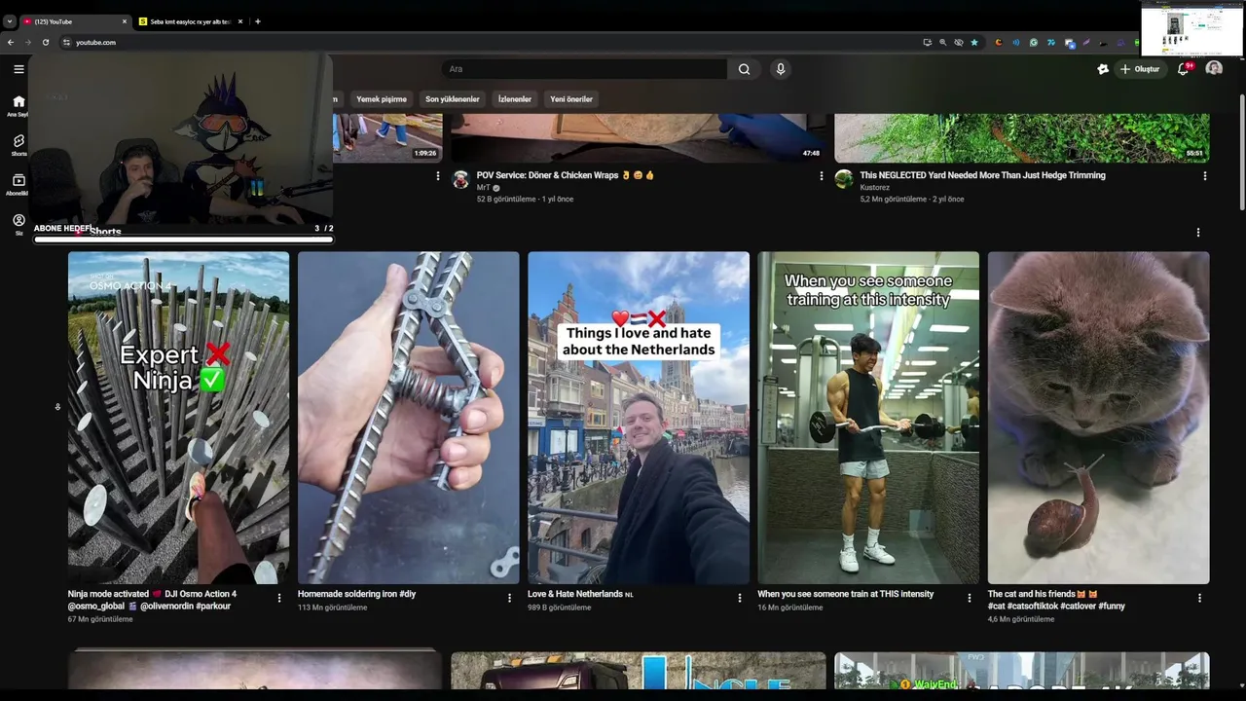Open Subscriptions in the left sidebar
1246x701 pixels.
(18, 185)
